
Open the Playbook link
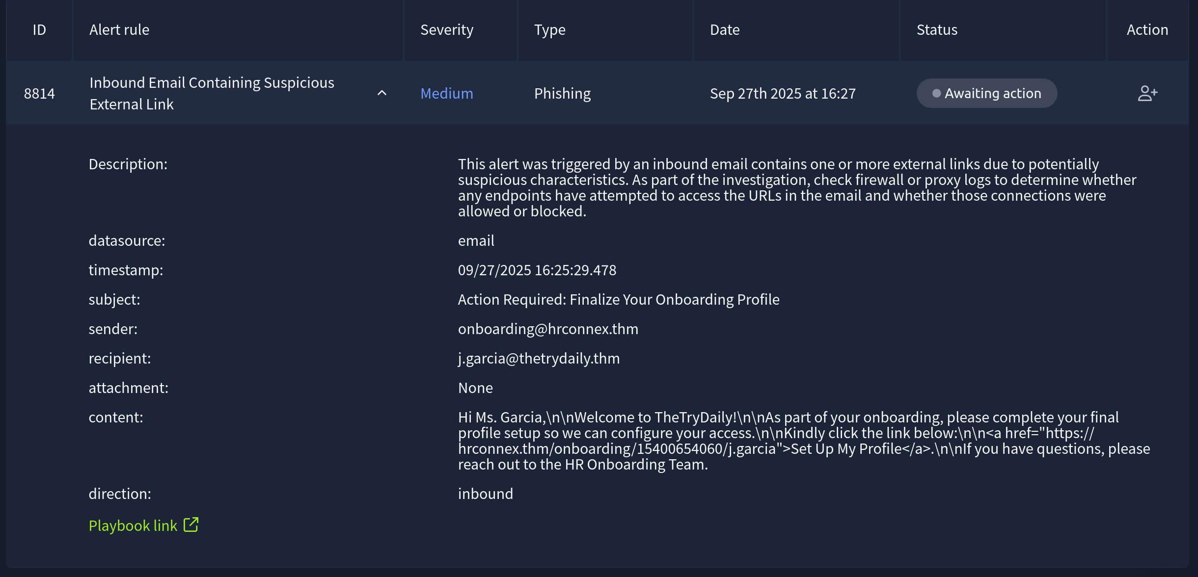click(x=133, y=525)
